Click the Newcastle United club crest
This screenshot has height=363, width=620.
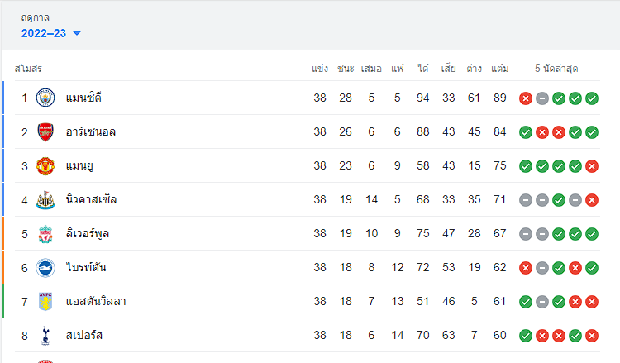(45, 199)
